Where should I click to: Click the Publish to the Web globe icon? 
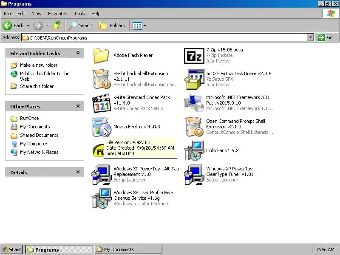point(14,74)
